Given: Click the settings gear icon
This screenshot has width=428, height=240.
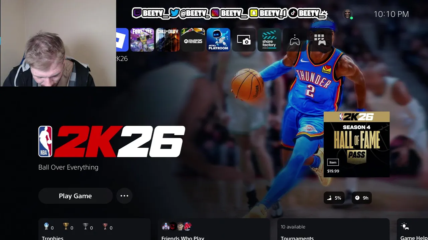Looking at the screenshot, I should point(324,14).
